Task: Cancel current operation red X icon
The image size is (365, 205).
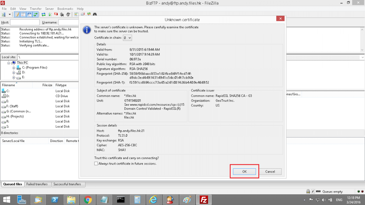Action: [x=56, y=14]
